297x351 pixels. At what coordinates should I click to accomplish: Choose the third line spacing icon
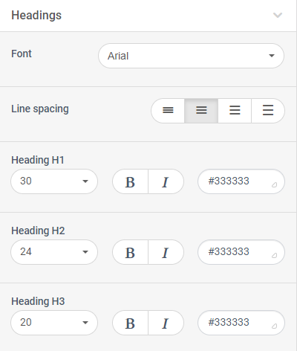click(235, 111)
